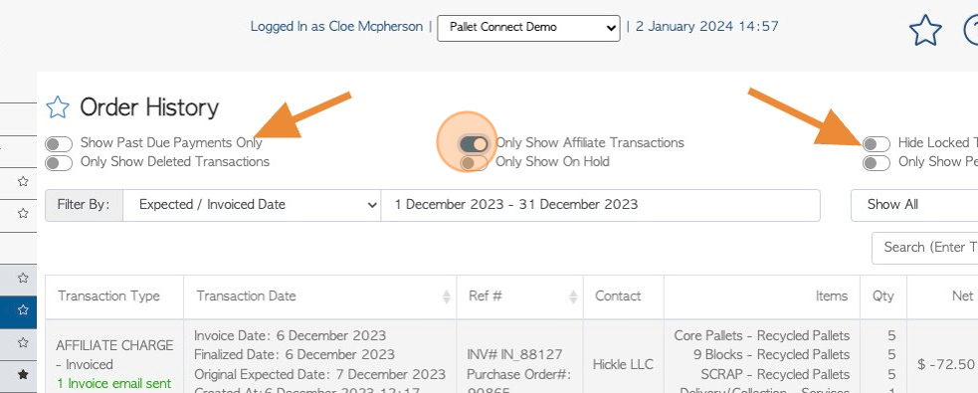Viewport: 978px width, 393px height.
Task: Expand the Show All dropdown
Action: (x=914, y=205)
